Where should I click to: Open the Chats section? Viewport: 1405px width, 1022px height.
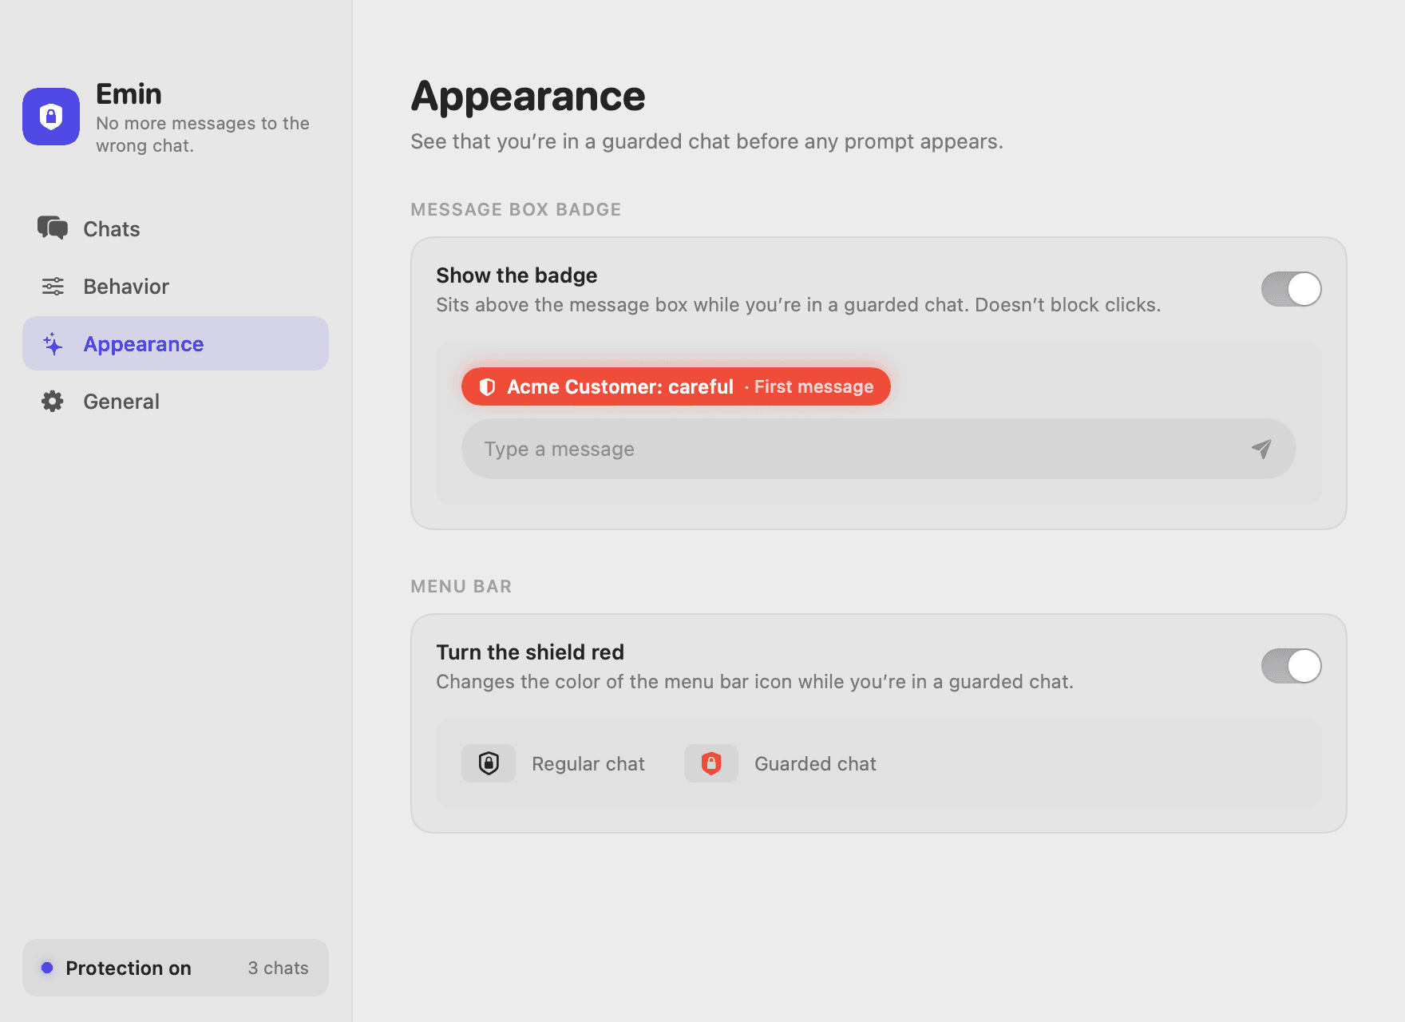pyautogui.click(x=176, y=228)
